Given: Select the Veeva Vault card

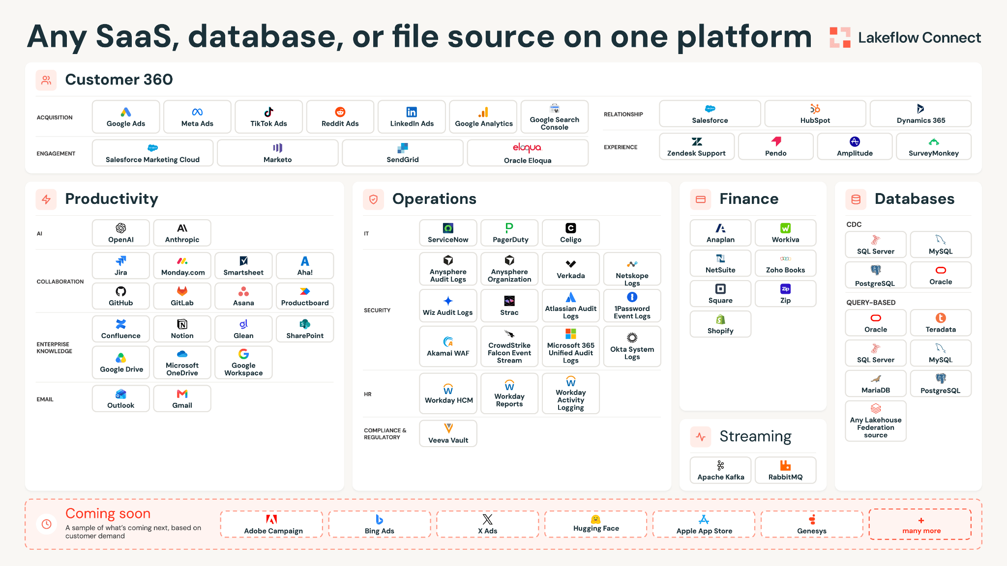Looking at the screenshot, I should click(448, 433).
